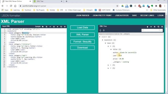Go back to the previous page

(x=3, y=6)
